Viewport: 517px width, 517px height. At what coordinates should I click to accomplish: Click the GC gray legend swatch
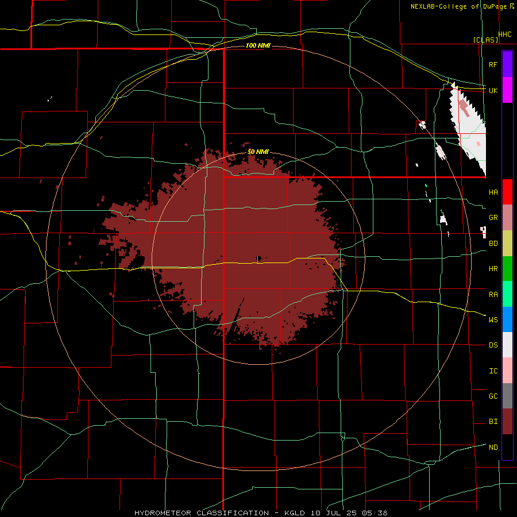[507, 396]
